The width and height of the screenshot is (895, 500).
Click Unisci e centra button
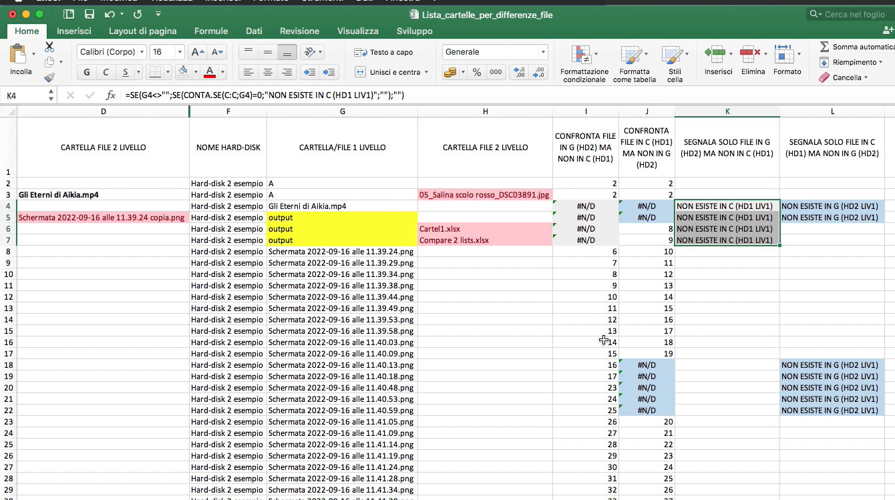click(x=387, y=72)
